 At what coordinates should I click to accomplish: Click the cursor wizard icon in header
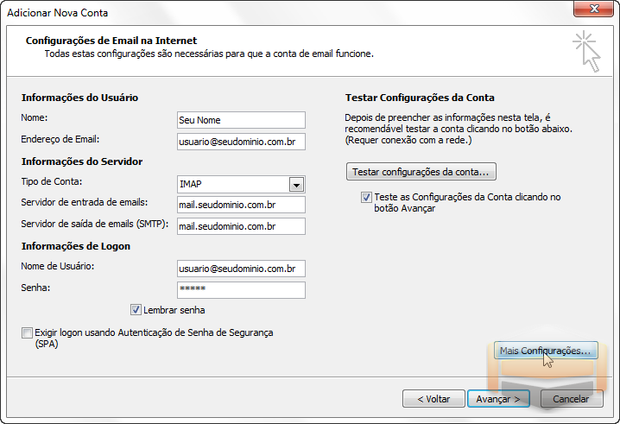click(587, 52)
